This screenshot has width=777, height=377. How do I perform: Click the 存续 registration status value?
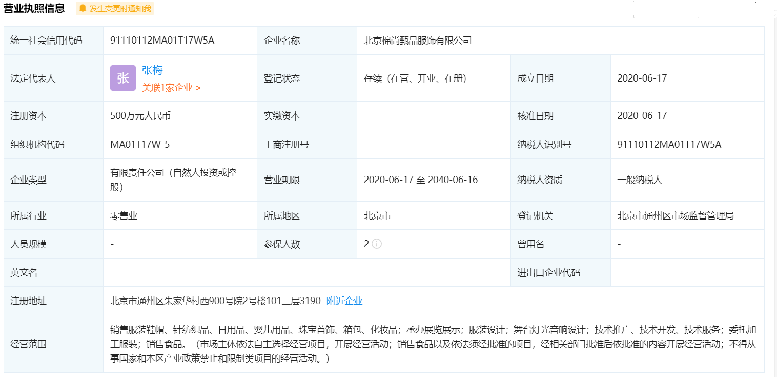point(415,78)
